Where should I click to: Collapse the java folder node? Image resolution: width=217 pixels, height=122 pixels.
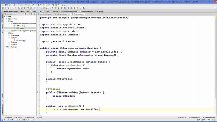[x=7, y=21]
